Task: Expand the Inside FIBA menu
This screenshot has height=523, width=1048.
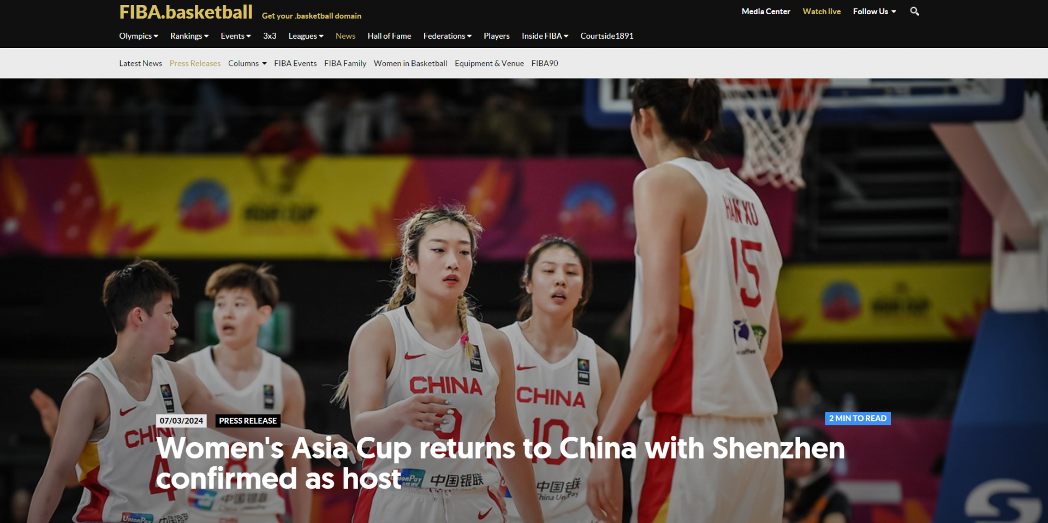Action: tap(545, 36)
